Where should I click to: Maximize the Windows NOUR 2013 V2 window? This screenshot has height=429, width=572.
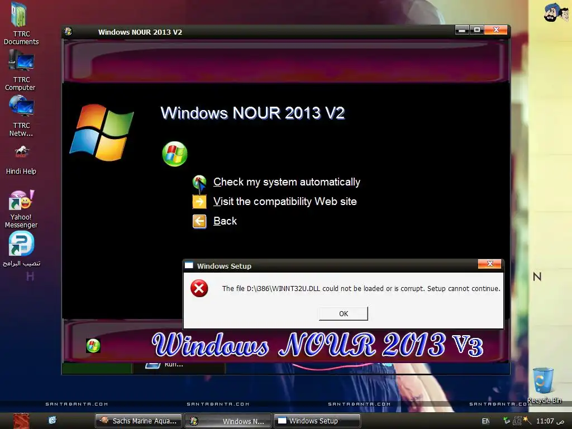pyautogui.click(x=477, y=30)
